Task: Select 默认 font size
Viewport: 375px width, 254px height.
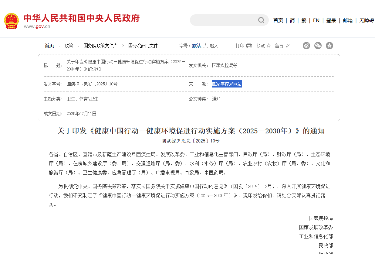Action: 197,45
